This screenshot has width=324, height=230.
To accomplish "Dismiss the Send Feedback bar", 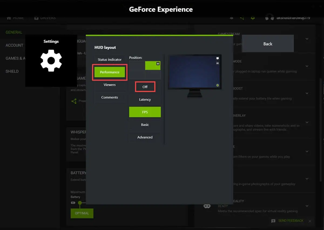I will point(310,221).
